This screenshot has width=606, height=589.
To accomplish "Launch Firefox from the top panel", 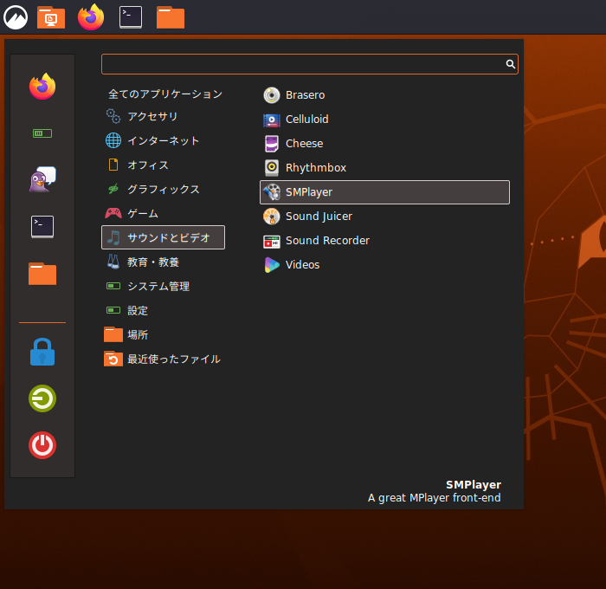I will [x=91, y=17].
